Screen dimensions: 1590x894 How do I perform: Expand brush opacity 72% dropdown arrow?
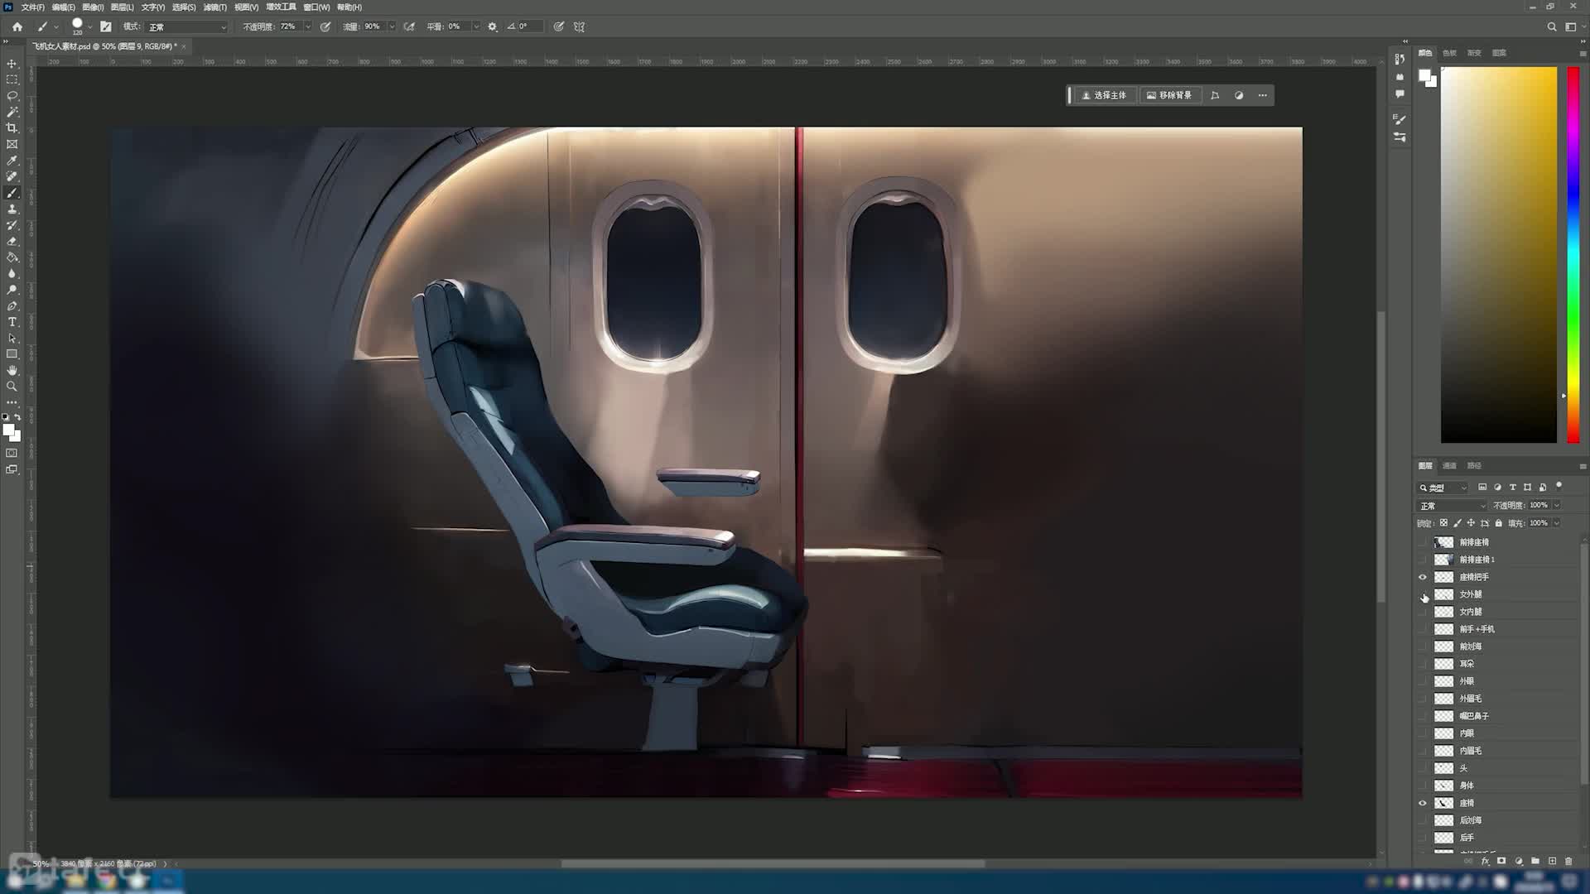[x=308, y=26]
